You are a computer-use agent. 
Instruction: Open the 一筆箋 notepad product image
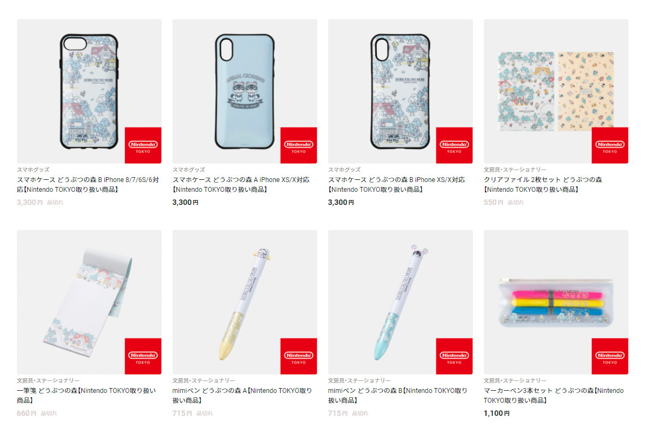pyautogui.click(x=89, y=302)
